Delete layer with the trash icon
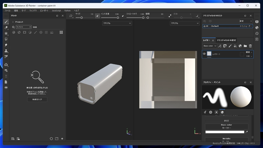The image size is (263, 148). (x=251, y=46)
